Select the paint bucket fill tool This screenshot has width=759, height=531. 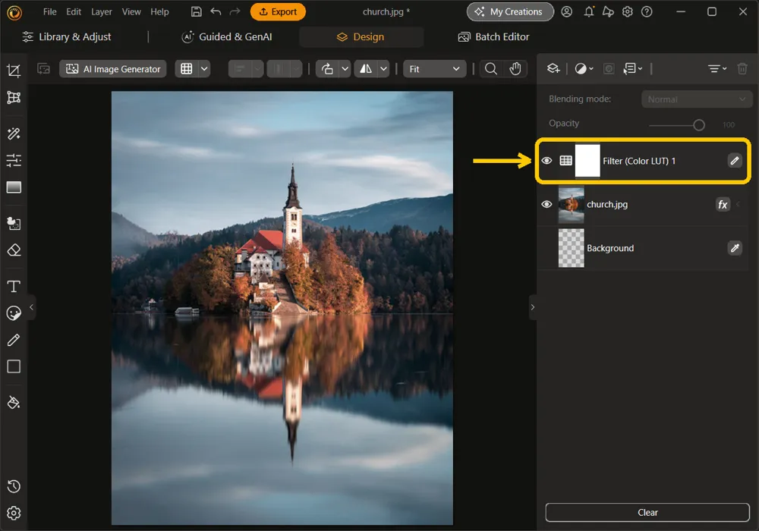14,402
